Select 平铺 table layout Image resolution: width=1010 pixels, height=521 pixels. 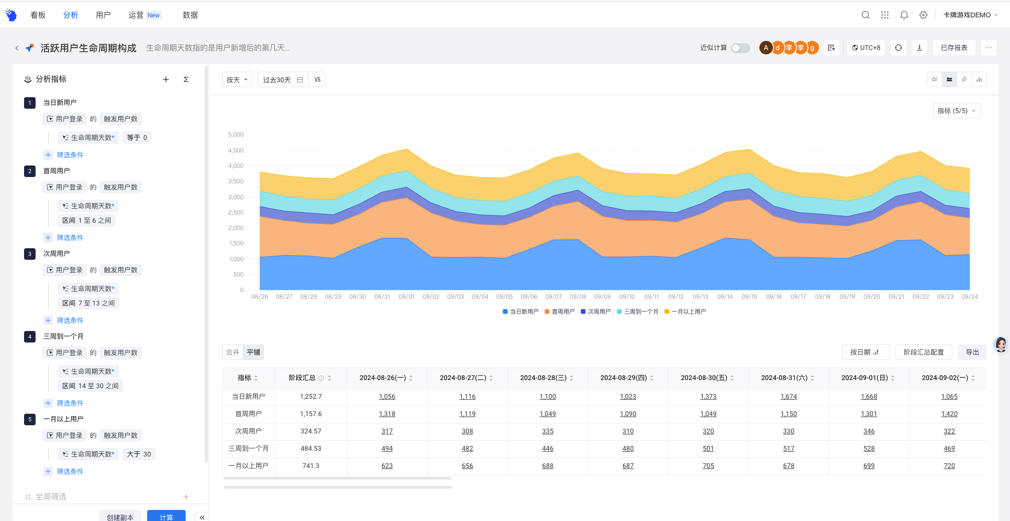(253, 352)
